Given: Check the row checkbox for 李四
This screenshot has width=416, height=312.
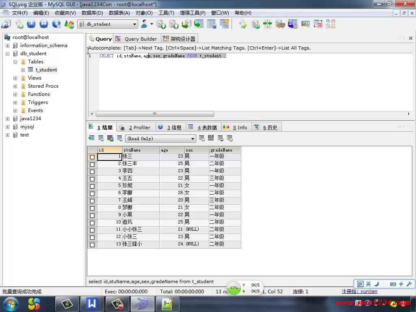Looking at the screenshot, I should click(x=92, y=171).
